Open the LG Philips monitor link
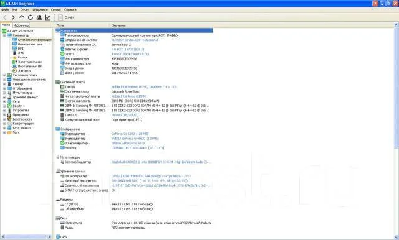399x240 pixels. (x=138, y=148)
